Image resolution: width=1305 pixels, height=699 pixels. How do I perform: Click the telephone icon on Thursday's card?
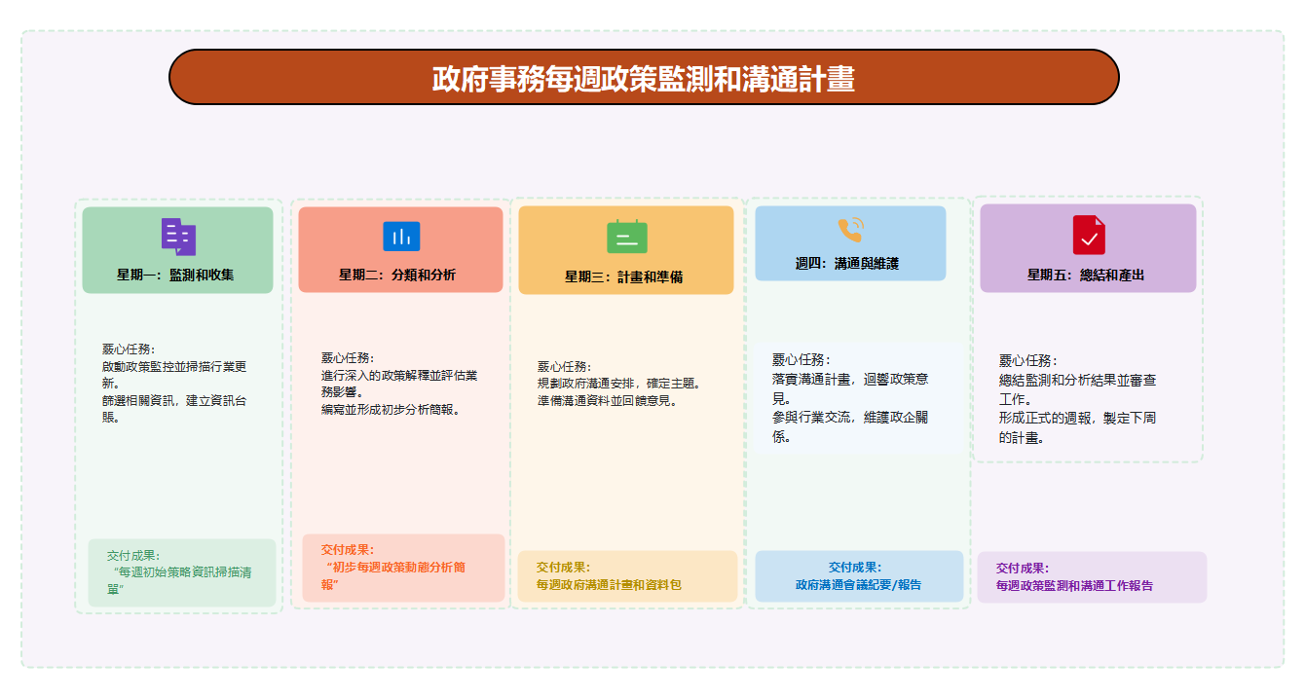point(850,233)
